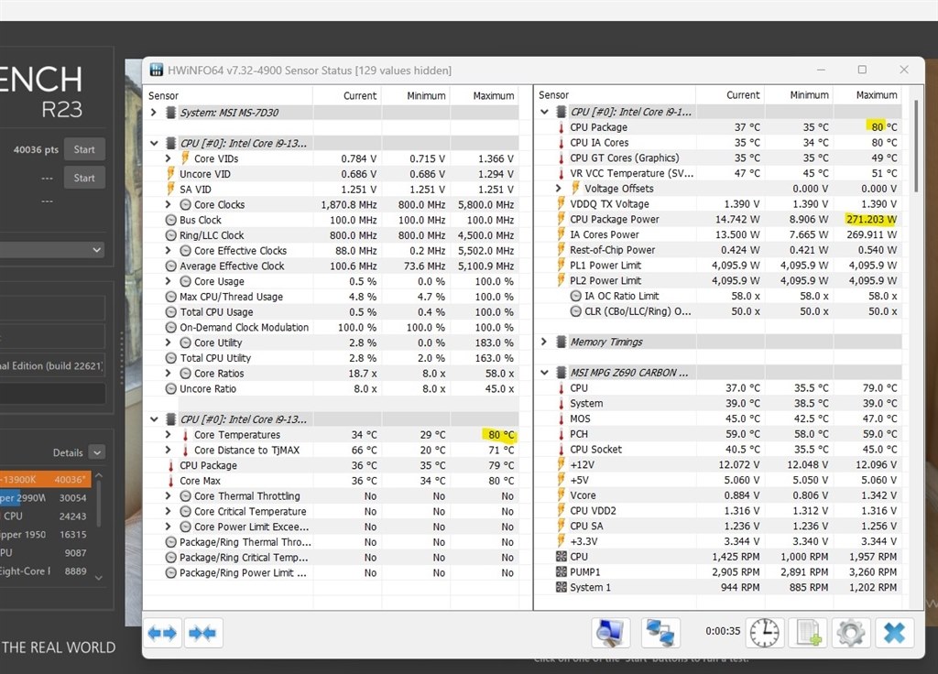Open the sensor summary monitor icon
938x674 pixels.
[611, 633]
